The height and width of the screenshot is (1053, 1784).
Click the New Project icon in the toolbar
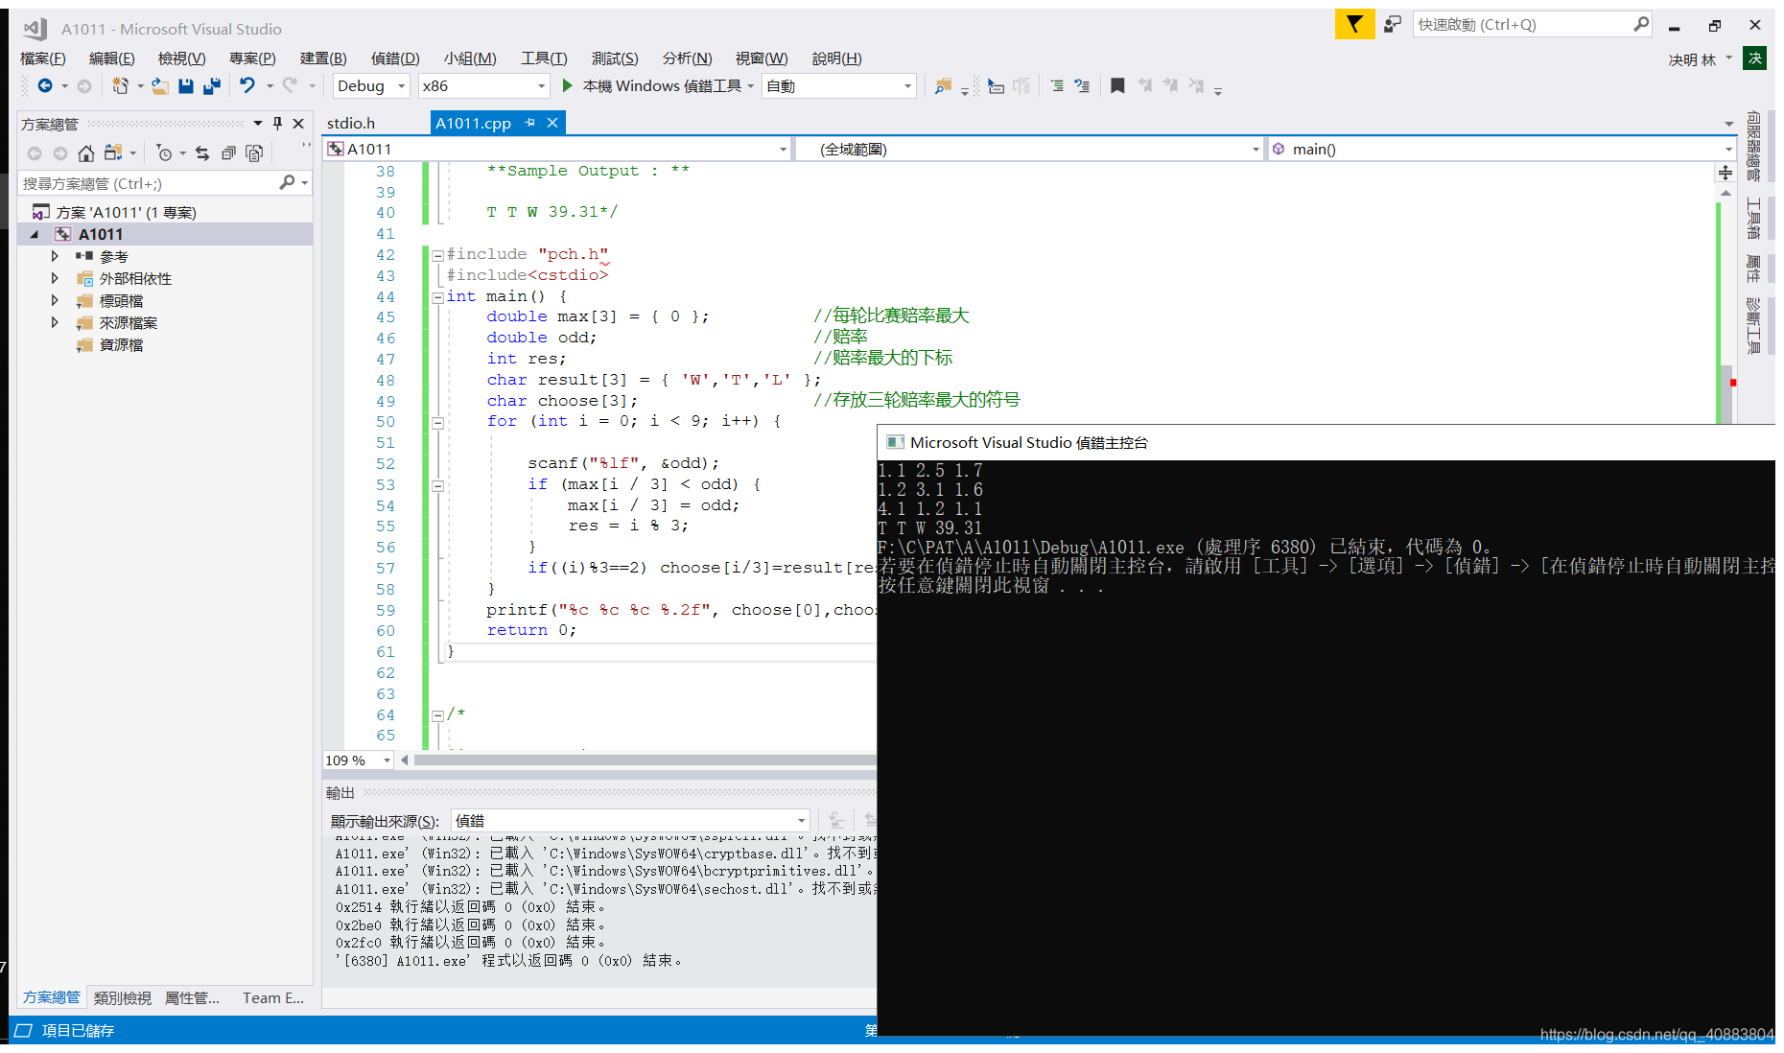(120, 86)
